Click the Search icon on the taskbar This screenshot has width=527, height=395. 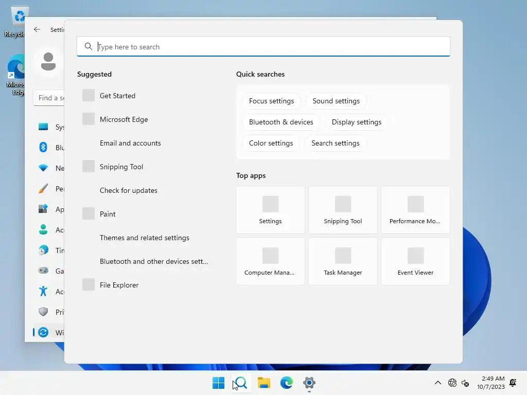click(x=241, y=383)
